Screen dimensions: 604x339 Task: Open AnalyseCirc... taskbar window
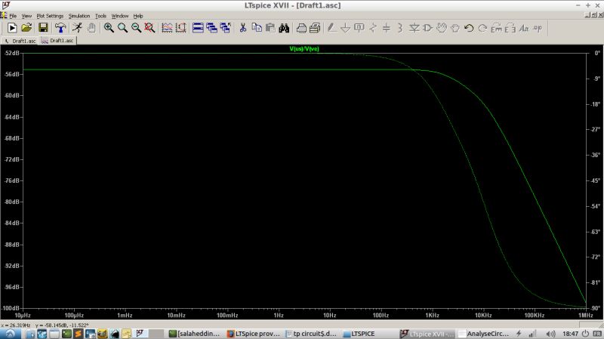coord(484,334)
